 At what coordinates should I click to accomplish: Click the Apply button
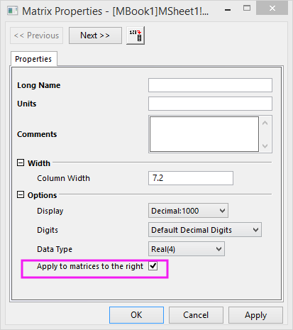255,315
